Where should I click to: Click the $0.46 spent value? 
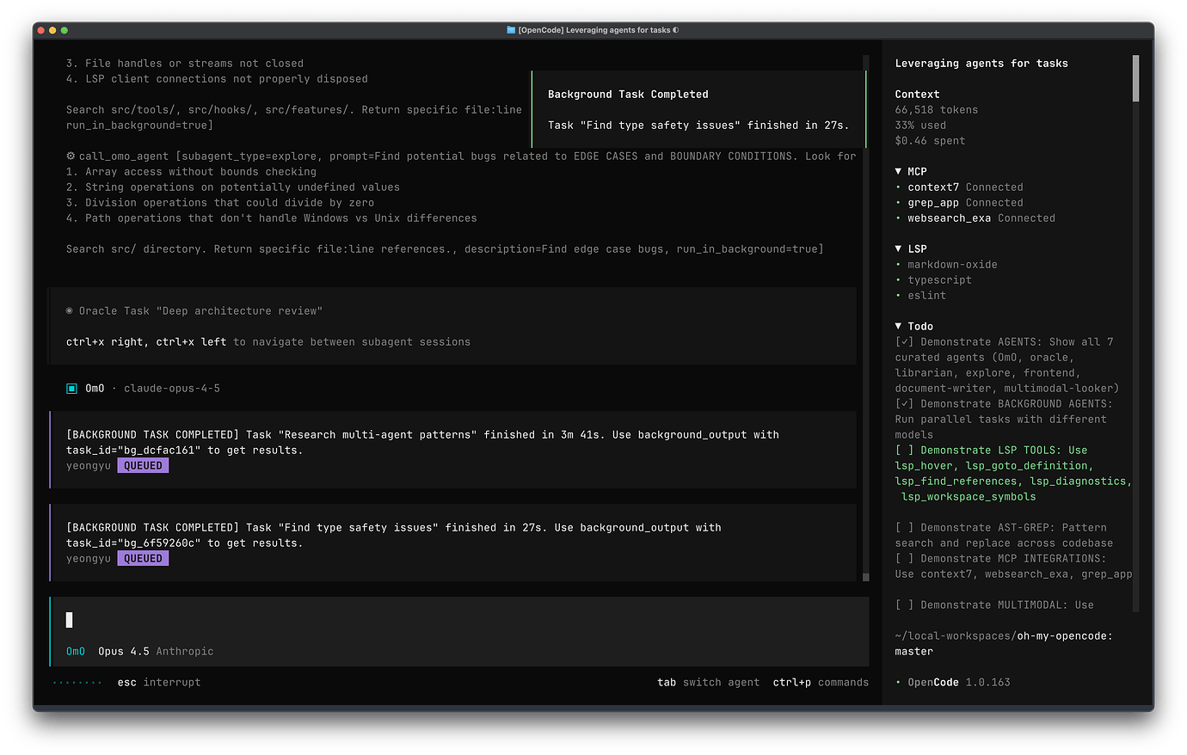[x=930, y=141]
